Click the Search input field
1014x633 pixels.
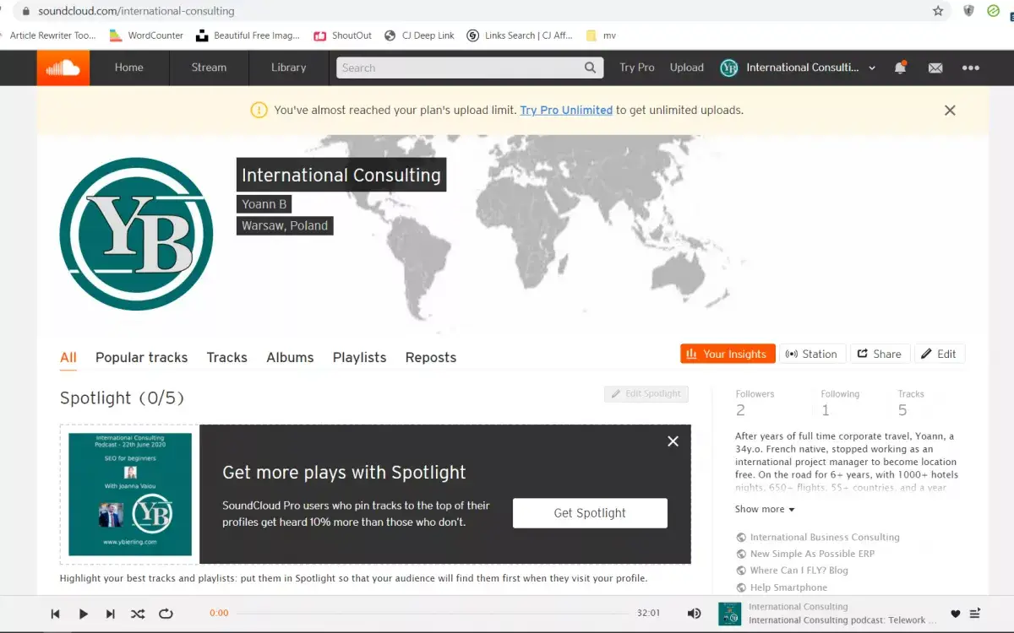470,68
